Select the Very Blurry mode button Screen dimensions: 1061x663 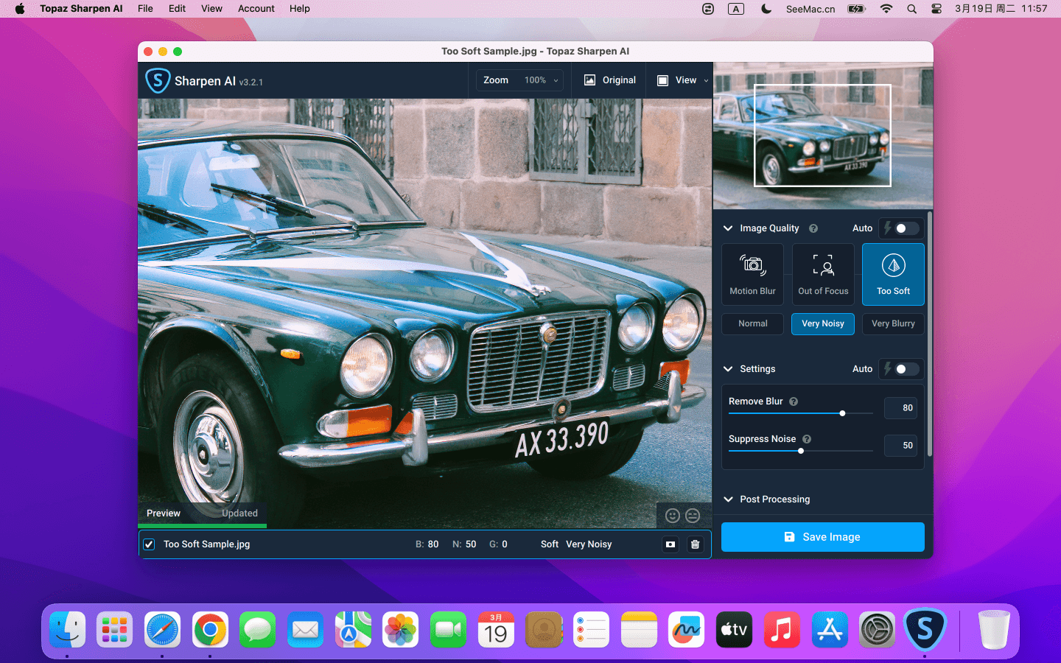click(893, 324)
